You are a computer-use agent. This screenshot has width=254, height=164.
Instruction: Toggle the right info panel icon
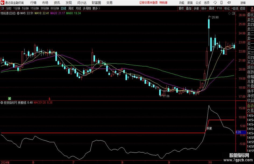click(233, 13)
